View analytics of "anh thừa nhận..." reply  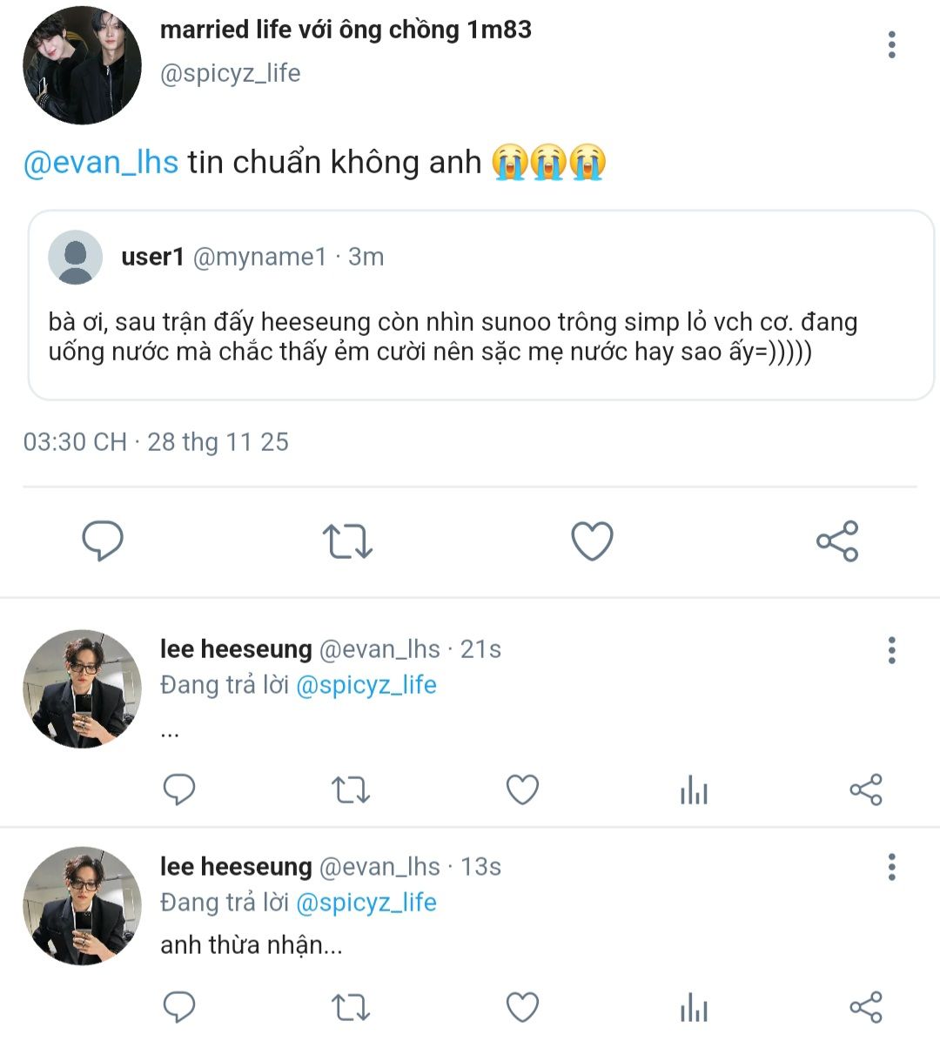[x=694, y=1008]
